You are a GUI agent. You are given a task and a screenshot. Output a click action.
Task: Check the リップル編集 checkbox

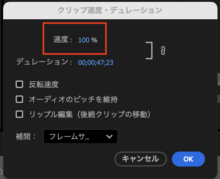point(20,114)
